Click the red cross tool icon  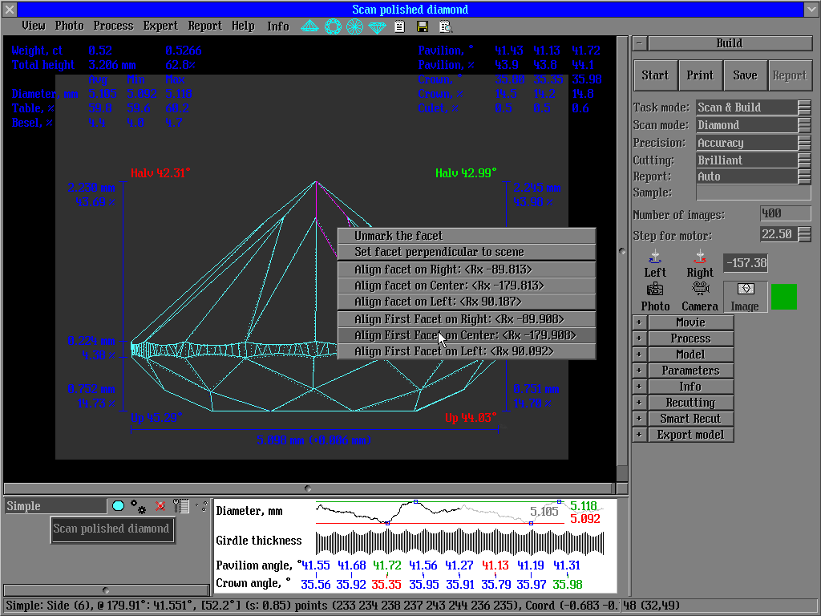pyautogui.click(x=160, y=506)
